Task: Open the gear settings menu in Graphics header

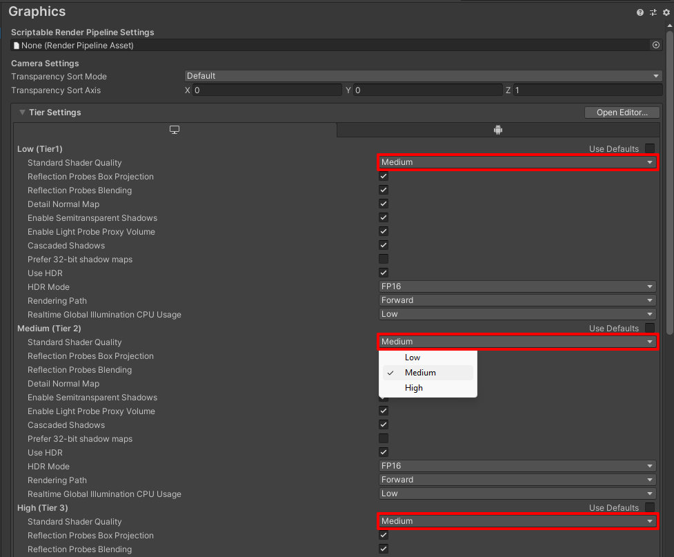Action: tap(666, 12)
